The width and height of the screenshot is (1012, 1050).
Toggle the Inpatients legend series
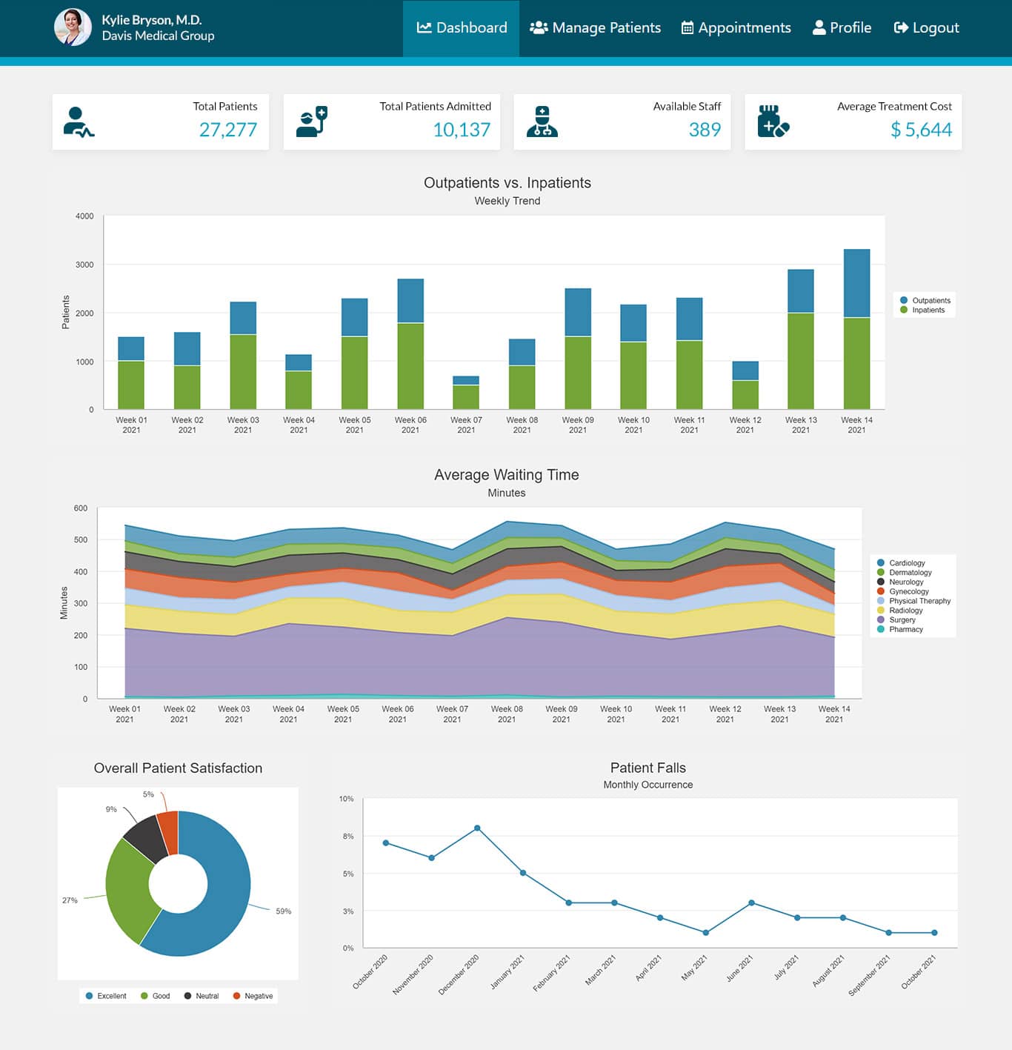(928, 310)
